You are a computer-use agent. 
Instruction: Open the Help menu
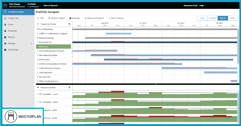coord(202,6)
